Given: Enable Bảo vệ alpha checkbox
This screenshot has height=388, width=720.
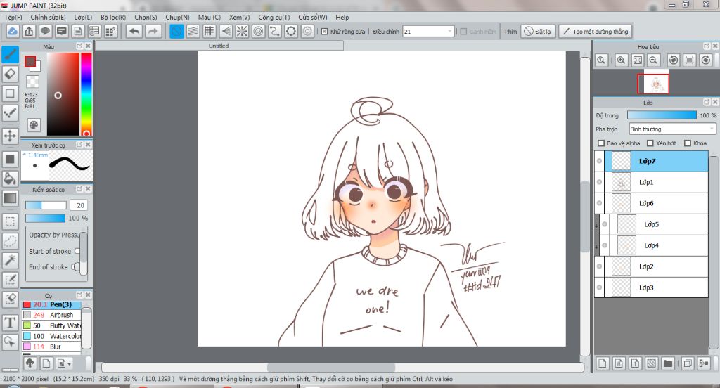Looking at the screenshot, I should pos(601,143).
